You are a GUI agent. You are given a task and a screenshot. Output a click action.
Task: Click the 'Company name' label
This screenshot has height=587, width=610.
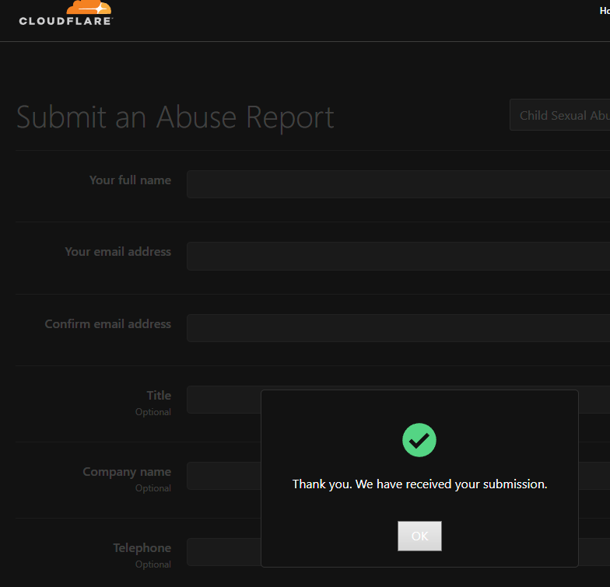(x=127, y=471)
